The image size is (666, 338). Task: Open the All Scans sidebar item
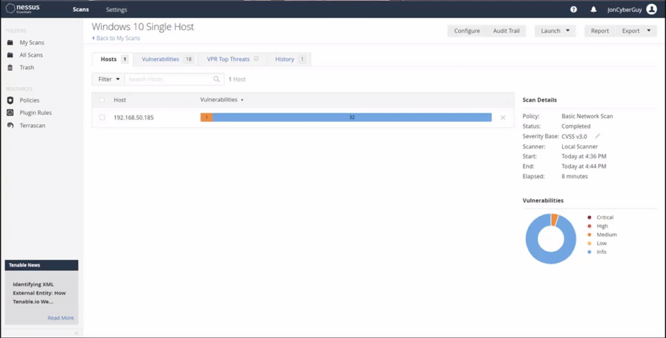[31, 55]
